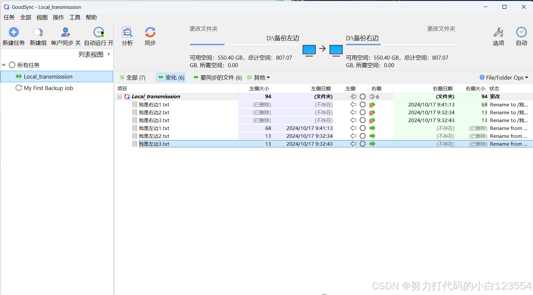Open the 其他 filter dropdown

259,78
